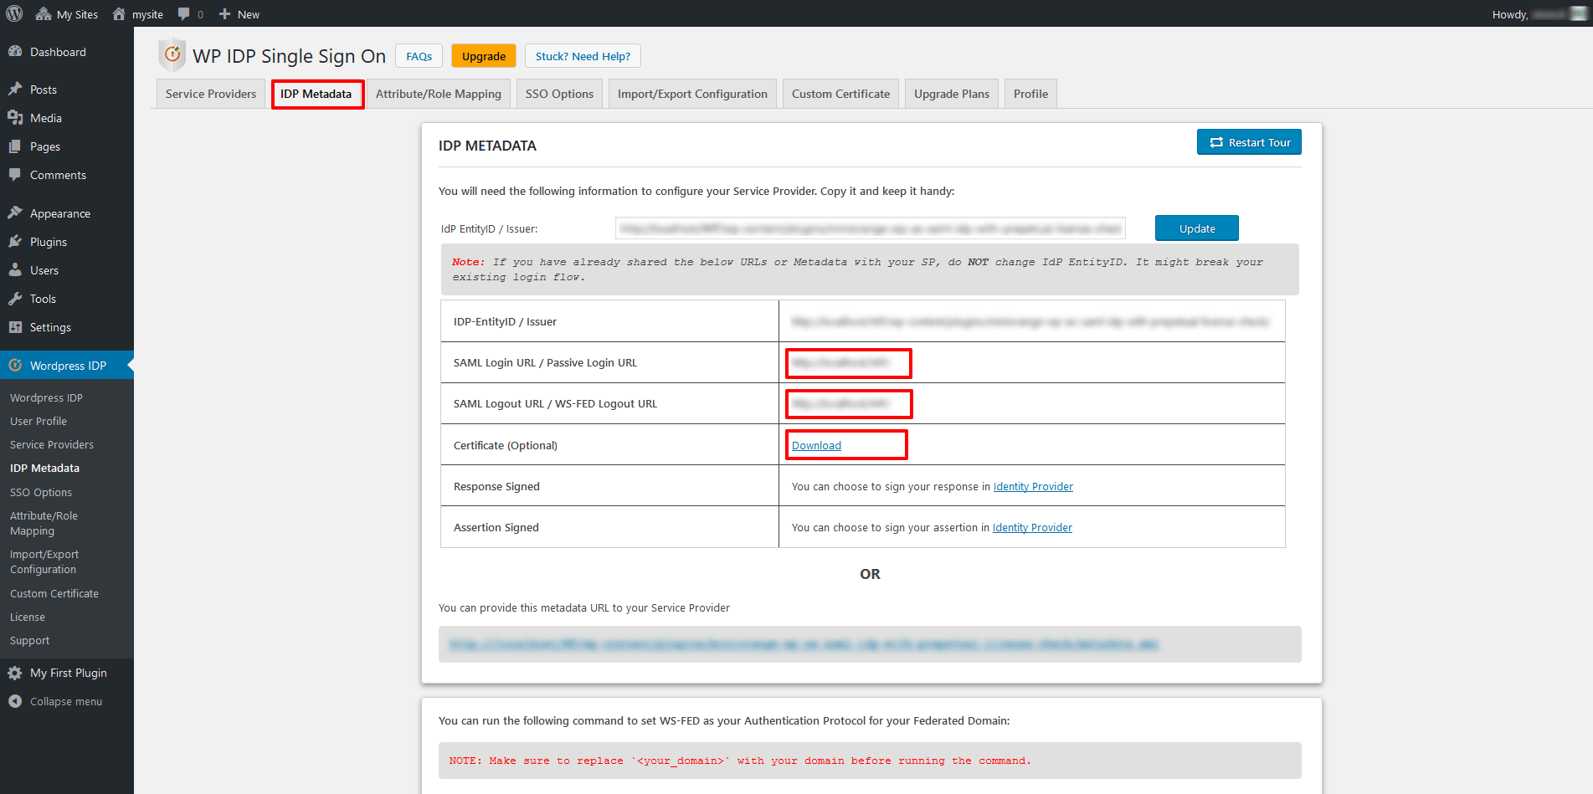Open comments bubble icon in admin bar
The width and height of the screenshot is (1593, 794).
coord(183,14)
